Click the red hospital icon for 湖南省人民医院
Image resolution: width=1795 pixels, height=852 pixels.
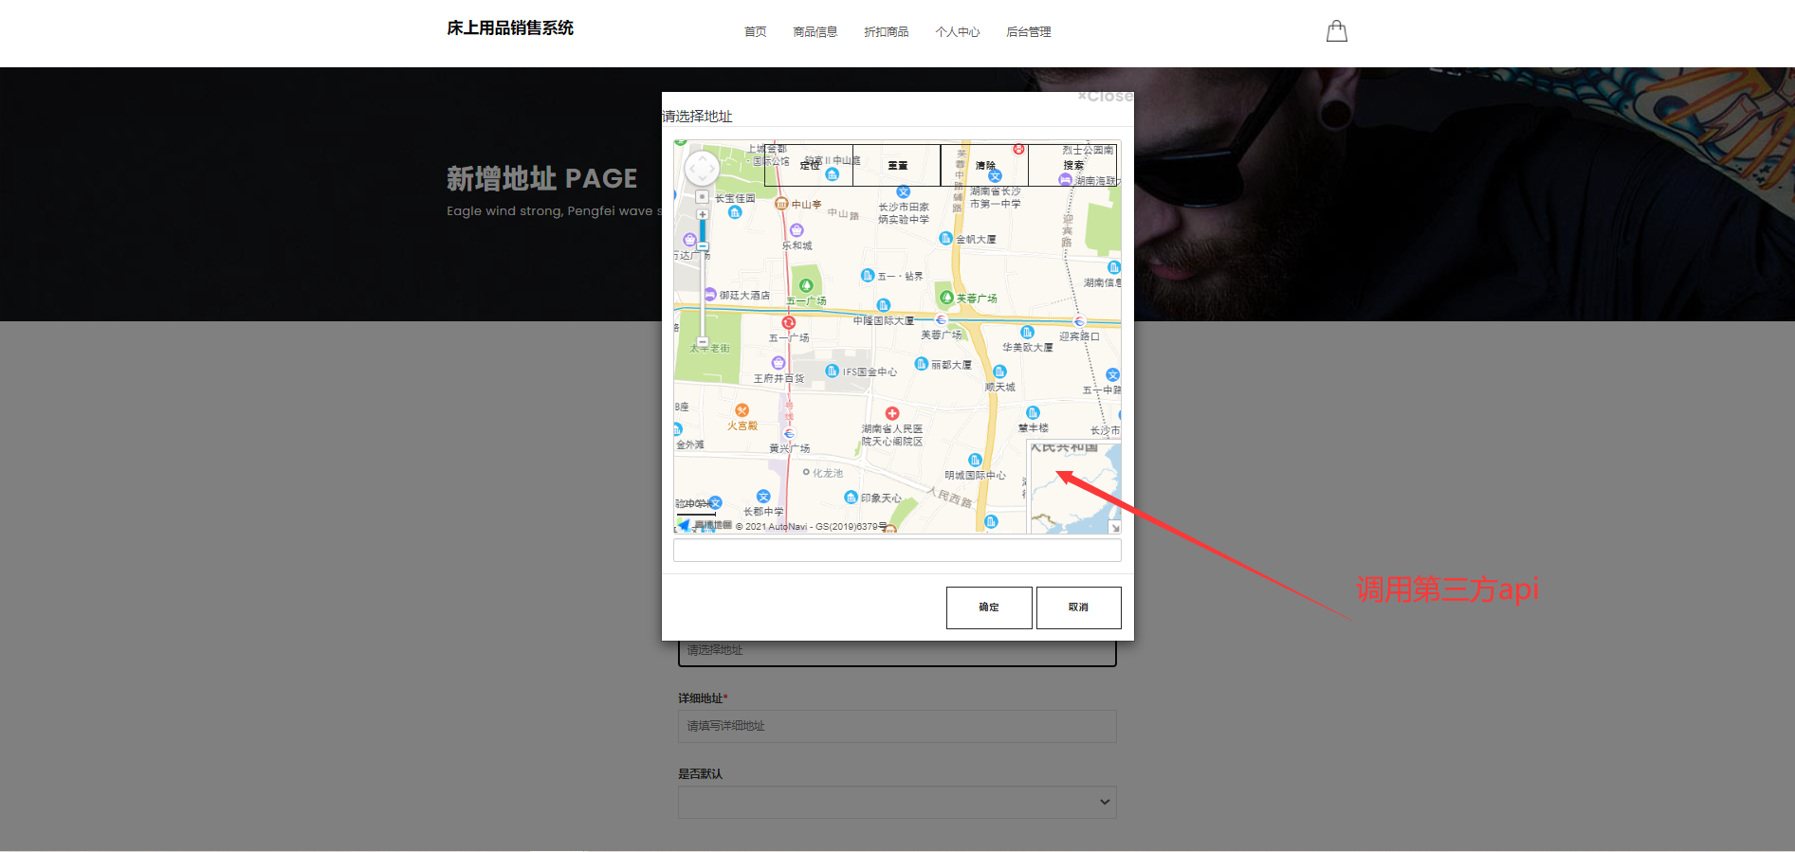tap(892, 413)
